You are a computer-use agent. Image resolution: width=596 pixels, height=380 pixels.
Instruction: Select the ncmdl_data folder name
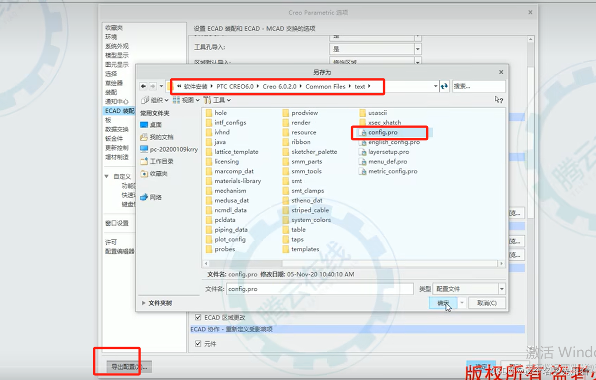coord(231,210)
